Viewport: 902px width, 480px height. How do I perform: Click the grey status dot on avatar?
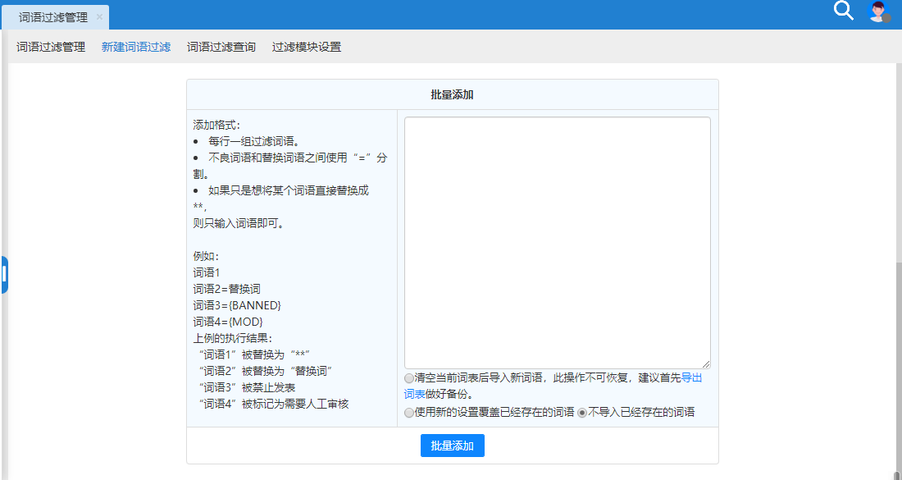pos(886,18)
